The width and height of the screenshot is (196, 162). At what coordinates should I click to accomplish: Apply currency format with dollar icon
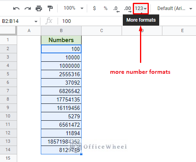[94, 8]
